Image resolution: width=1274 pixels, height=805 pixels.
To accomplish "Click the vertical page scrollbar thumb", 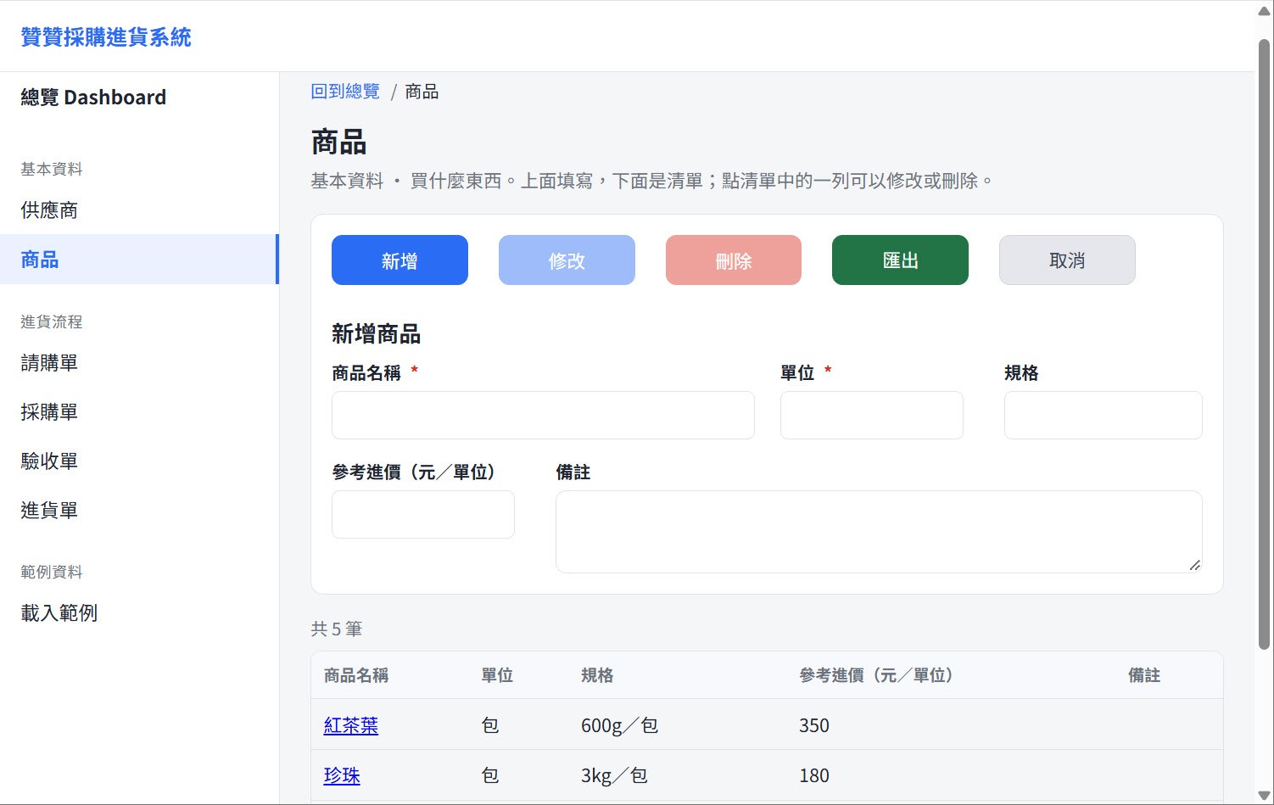I will click(1264, 344).
